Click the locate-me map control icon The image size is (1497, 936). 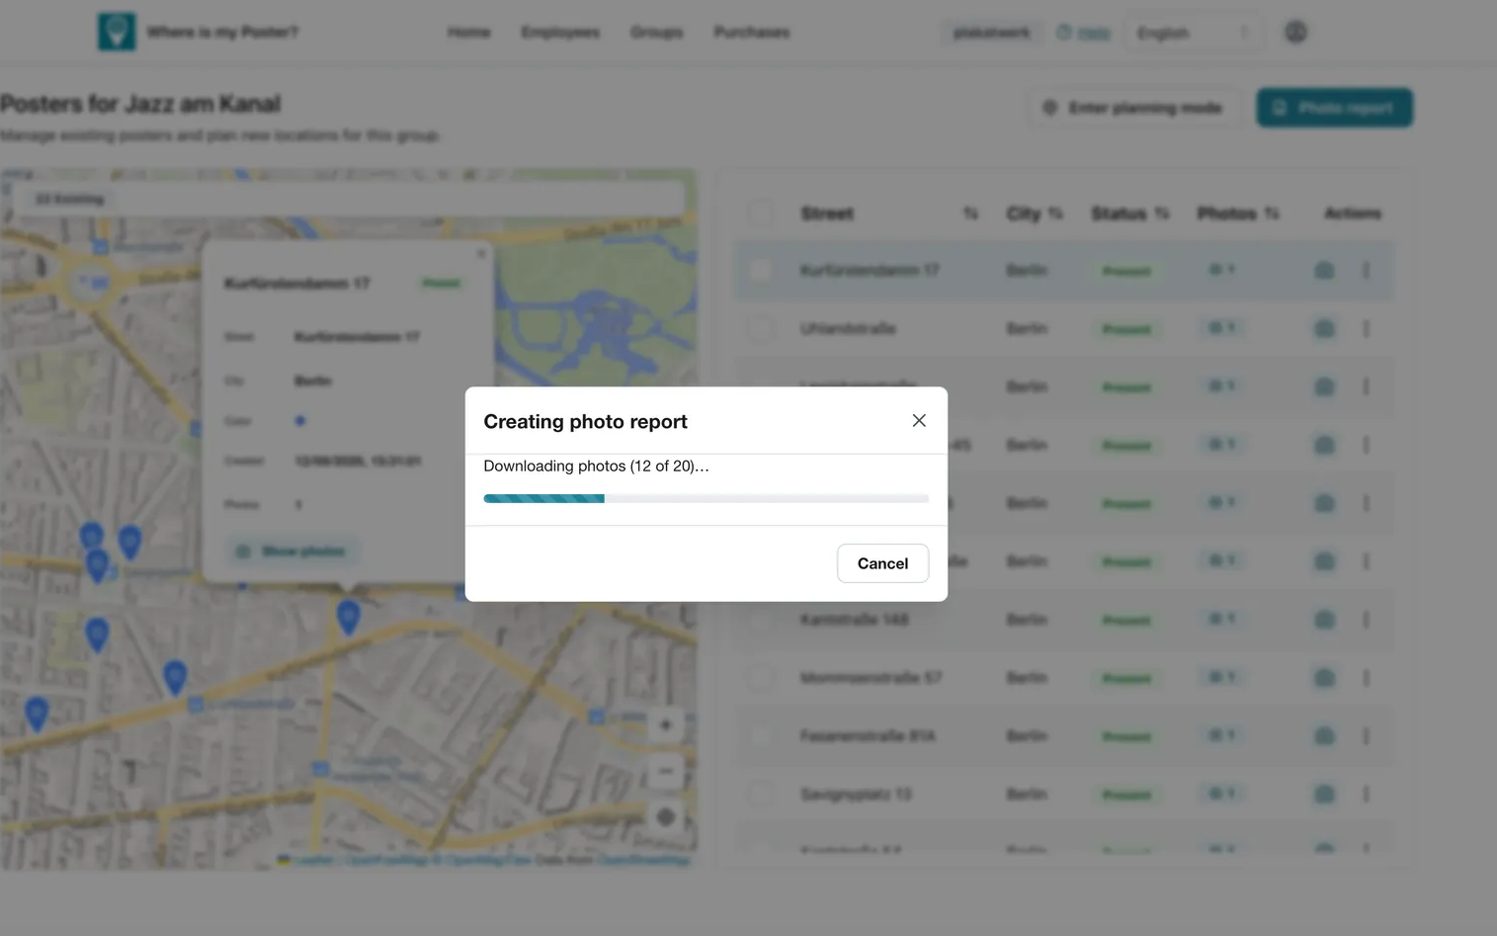click(x=665, y=816)
